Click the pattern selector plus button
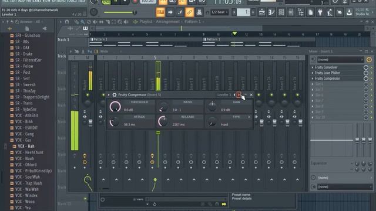This screenshot has height=211, width=376. click(253, 12)
